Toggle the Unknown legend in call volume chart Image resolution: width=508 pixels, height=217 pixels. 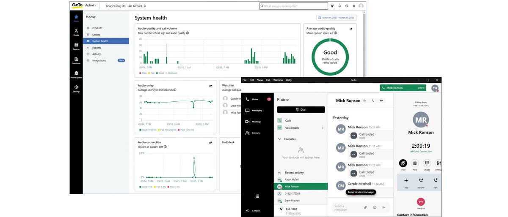coord(171,73)
